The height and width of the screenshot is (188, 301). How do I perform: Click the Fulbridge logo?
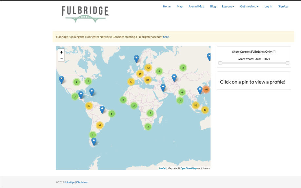pyautogui.click(x=85, y=14)
